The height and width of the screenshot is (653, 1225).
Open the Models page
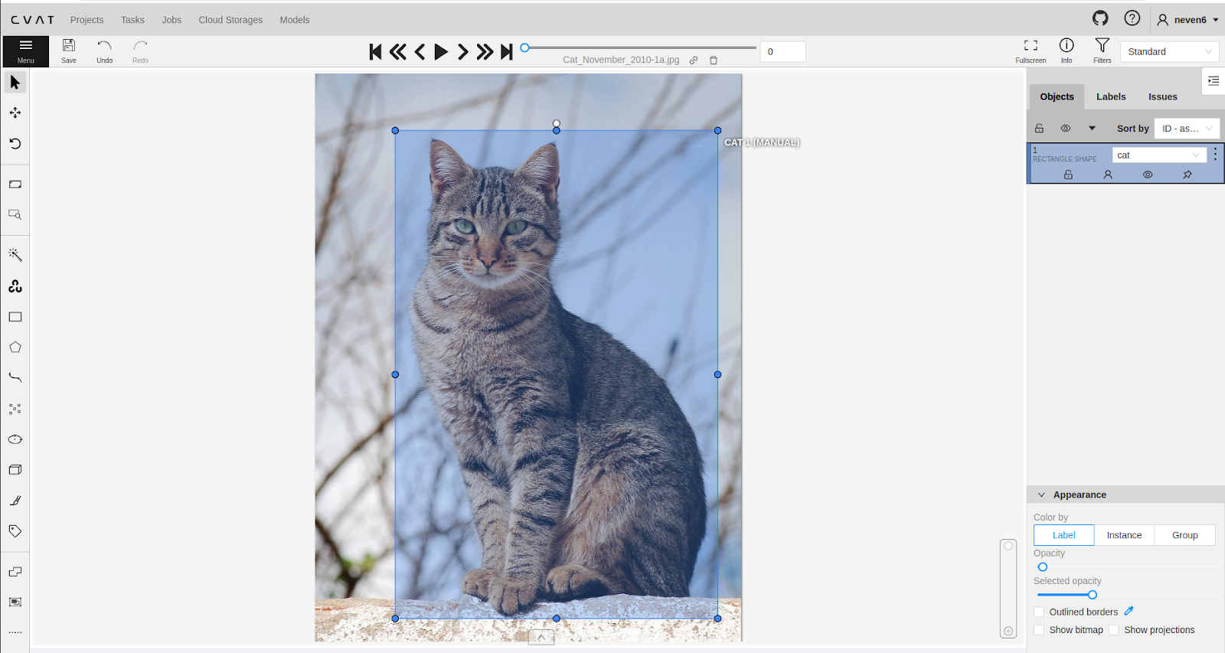tap(295, 20)
